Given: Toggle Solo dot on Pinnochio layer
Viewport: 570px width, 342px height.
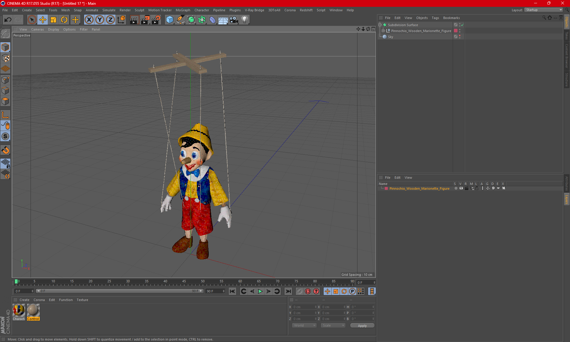Looking at the screenshot, I should (456, 188).
